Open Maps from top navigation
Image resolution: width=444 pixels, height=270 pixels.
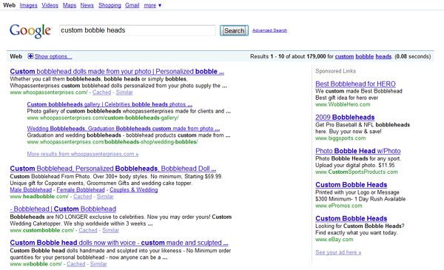[x=70, y=5]
